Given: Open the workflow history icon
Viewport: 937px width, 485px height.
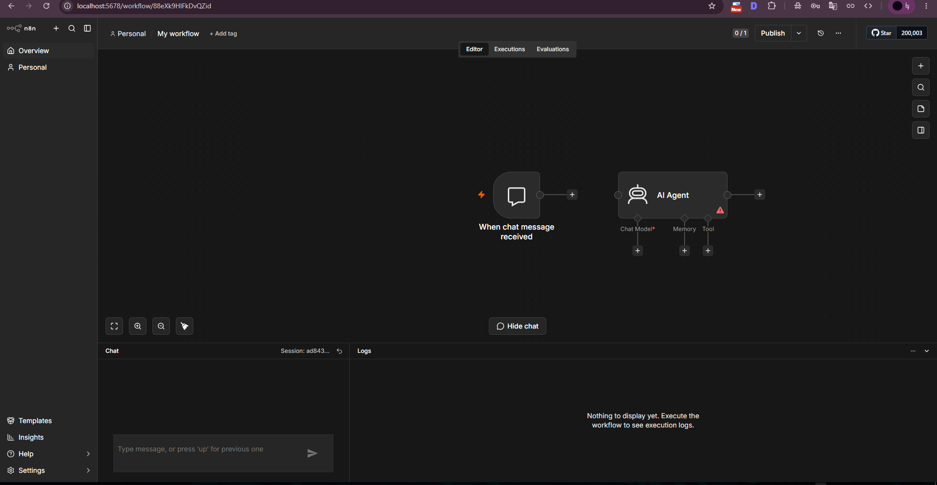Looking at the screenshot, I should [x=821, y=33].
